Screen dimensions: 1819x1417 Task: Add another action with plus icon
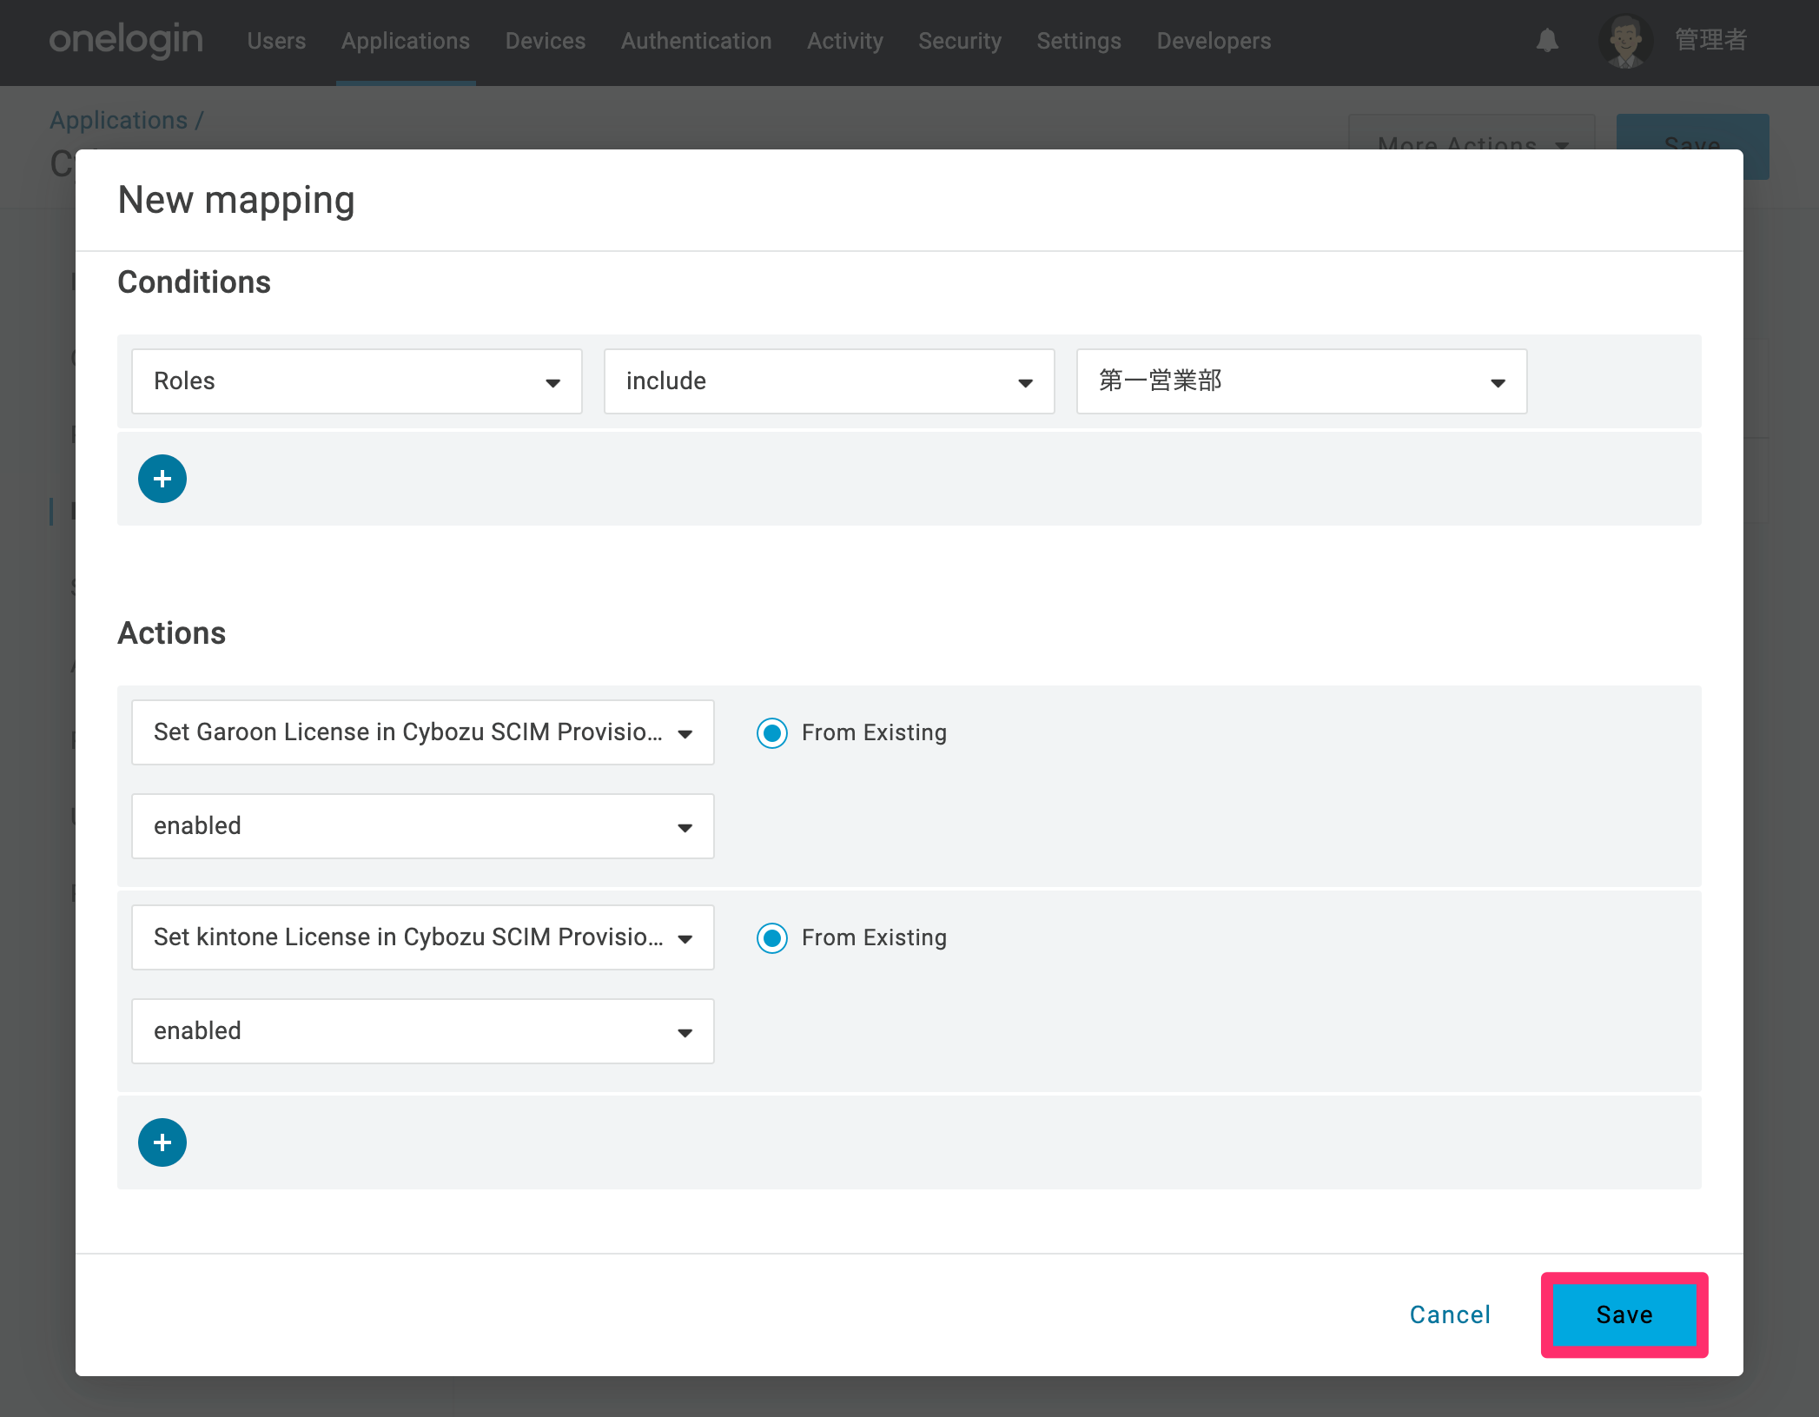[162, 1142]
